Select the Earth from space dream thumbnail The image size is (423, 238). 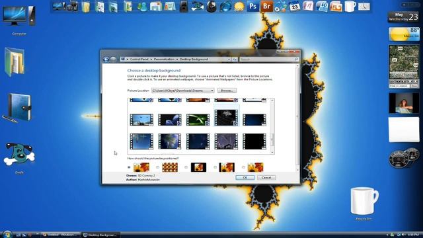[170, 141]
